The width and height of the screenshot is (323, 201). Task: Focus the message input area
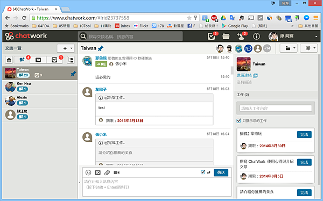(157, 187)
